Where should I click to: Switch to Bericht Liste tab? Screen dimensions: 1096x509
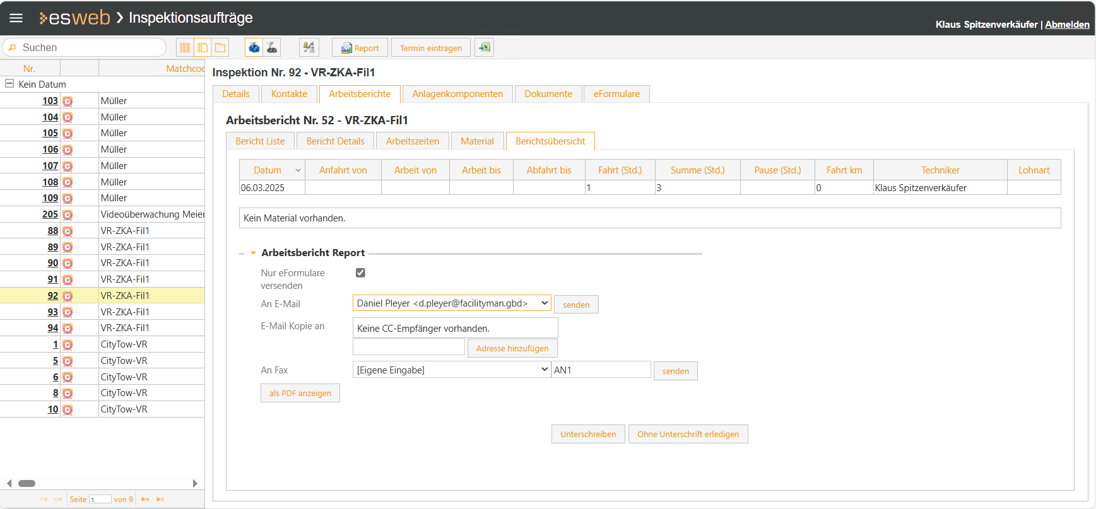[x=260, y=141]
